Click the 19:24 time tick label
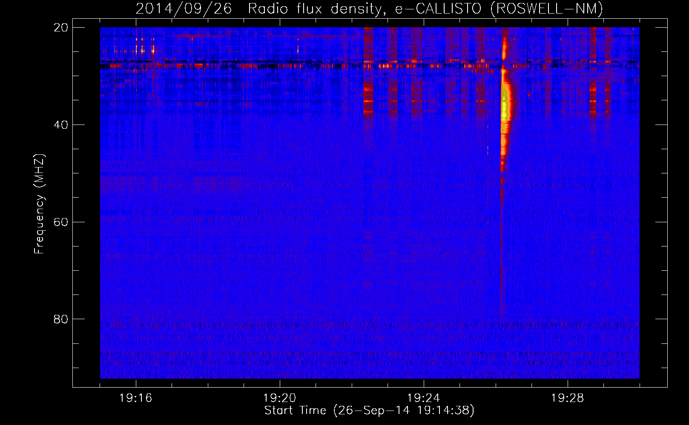Screen dimensions: 689x425 tap(424, 398)
